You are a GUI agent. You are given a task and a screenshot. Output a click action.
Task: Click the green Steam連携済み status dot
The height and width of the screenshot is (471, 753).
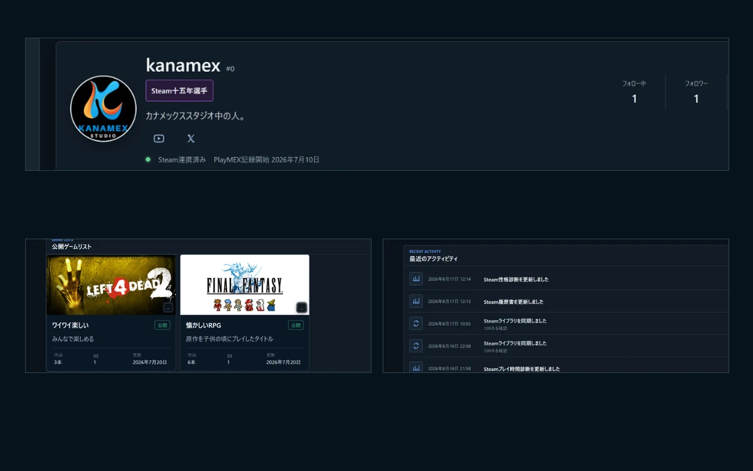148,160
